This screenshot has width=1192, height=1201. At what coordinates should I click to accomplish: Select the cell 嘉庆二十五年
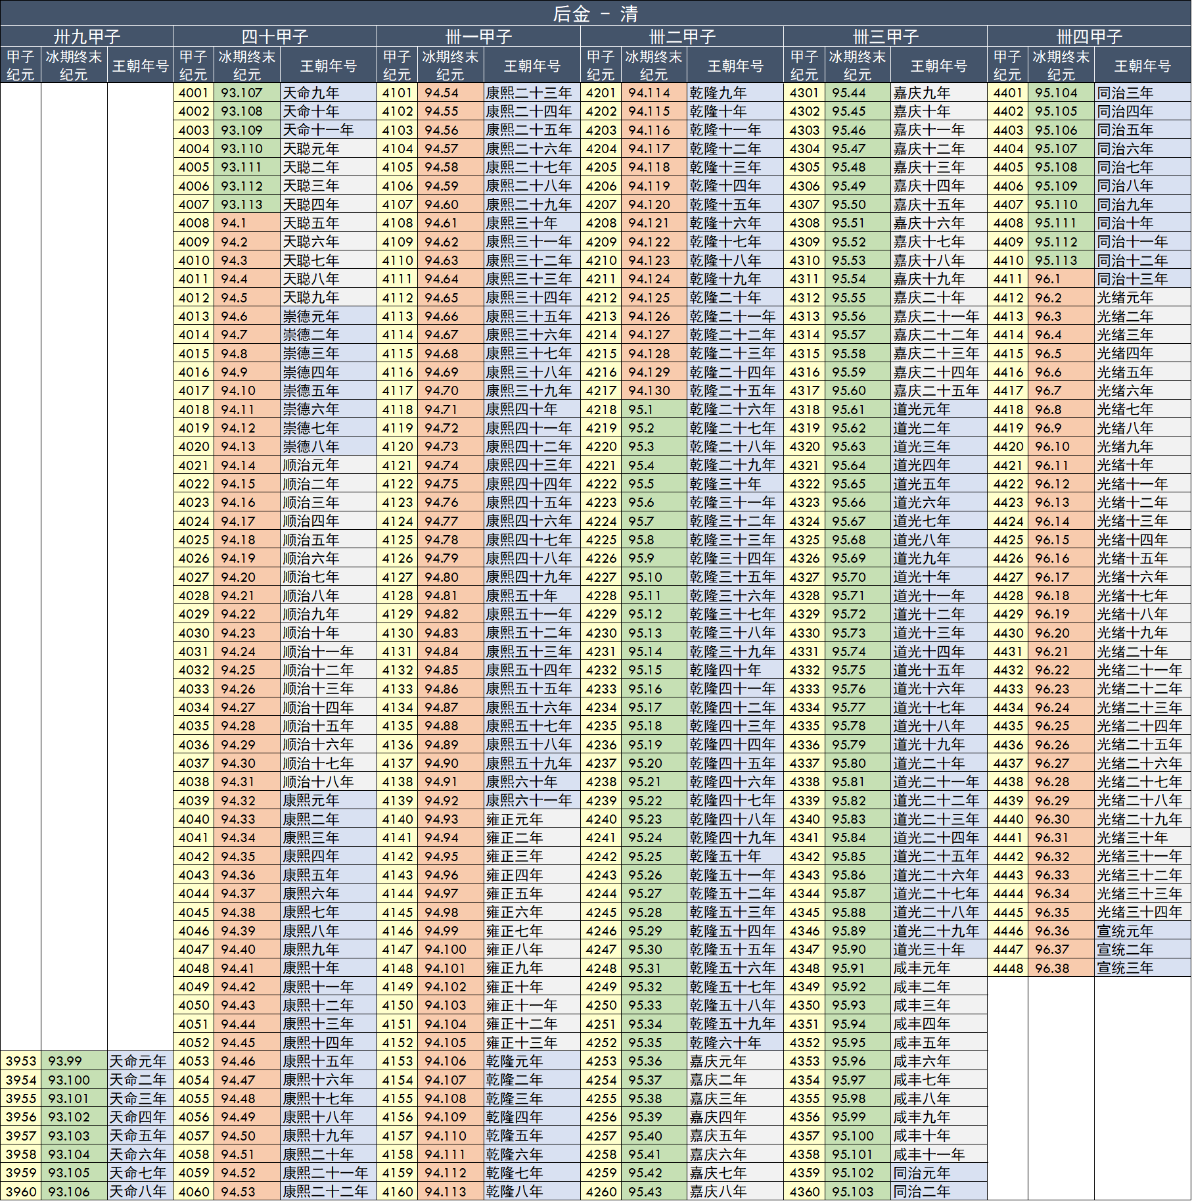(939, 390)
